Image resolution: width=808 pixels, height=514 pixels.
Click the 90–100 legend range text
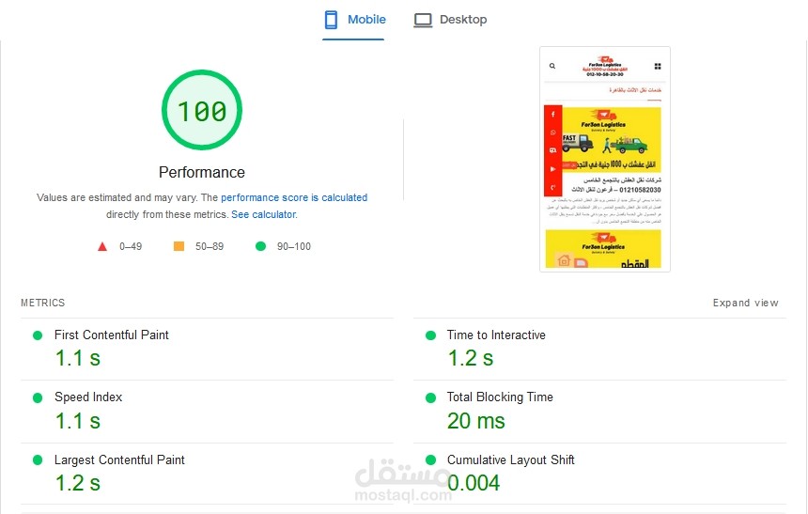294,246
